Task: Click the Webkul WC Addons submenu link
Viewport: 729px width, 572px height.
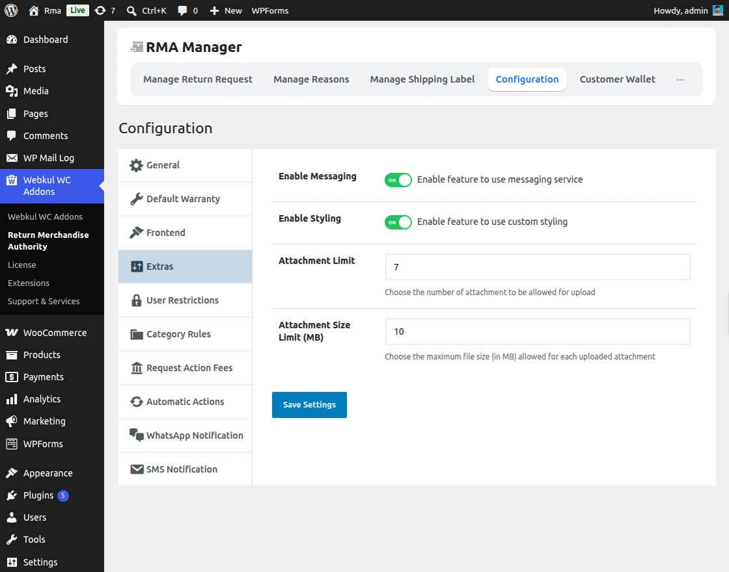Action: coord(45,216)
